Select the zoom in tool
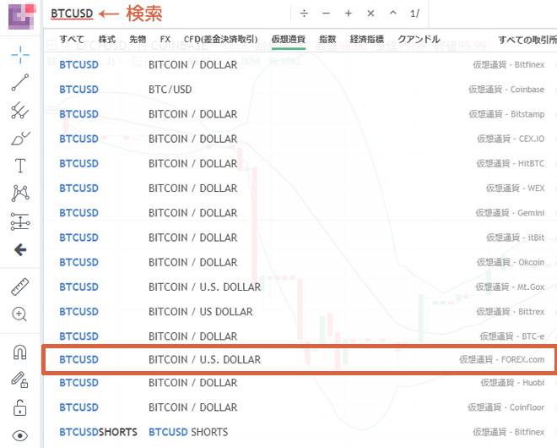557x448 pixels. (x=19, y=314)
